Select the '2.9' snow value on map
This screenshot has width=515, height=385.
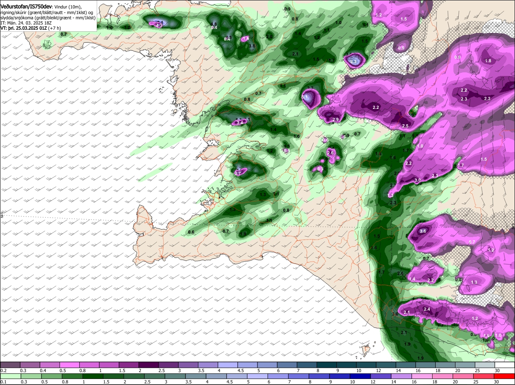click(336, 120)
